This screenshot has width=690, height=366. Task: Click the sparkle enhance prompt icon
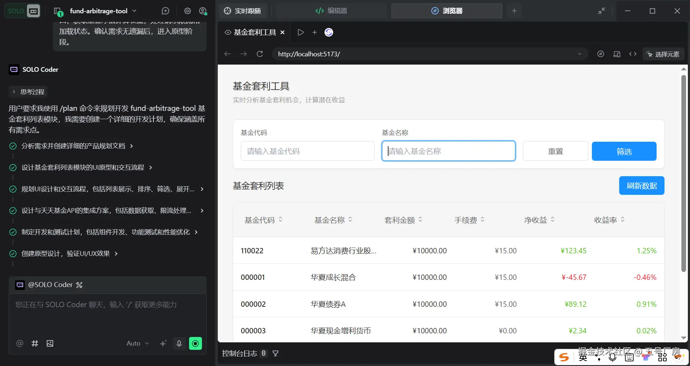163,343
